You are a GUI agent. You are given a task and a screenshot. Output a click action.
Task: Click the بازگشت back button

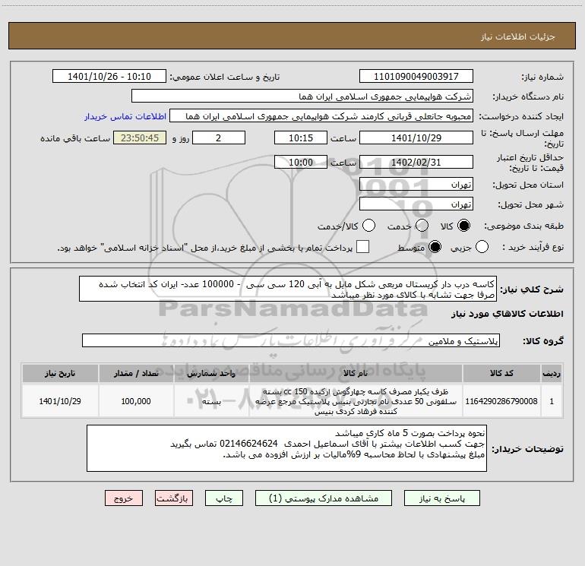pos(174,498)
